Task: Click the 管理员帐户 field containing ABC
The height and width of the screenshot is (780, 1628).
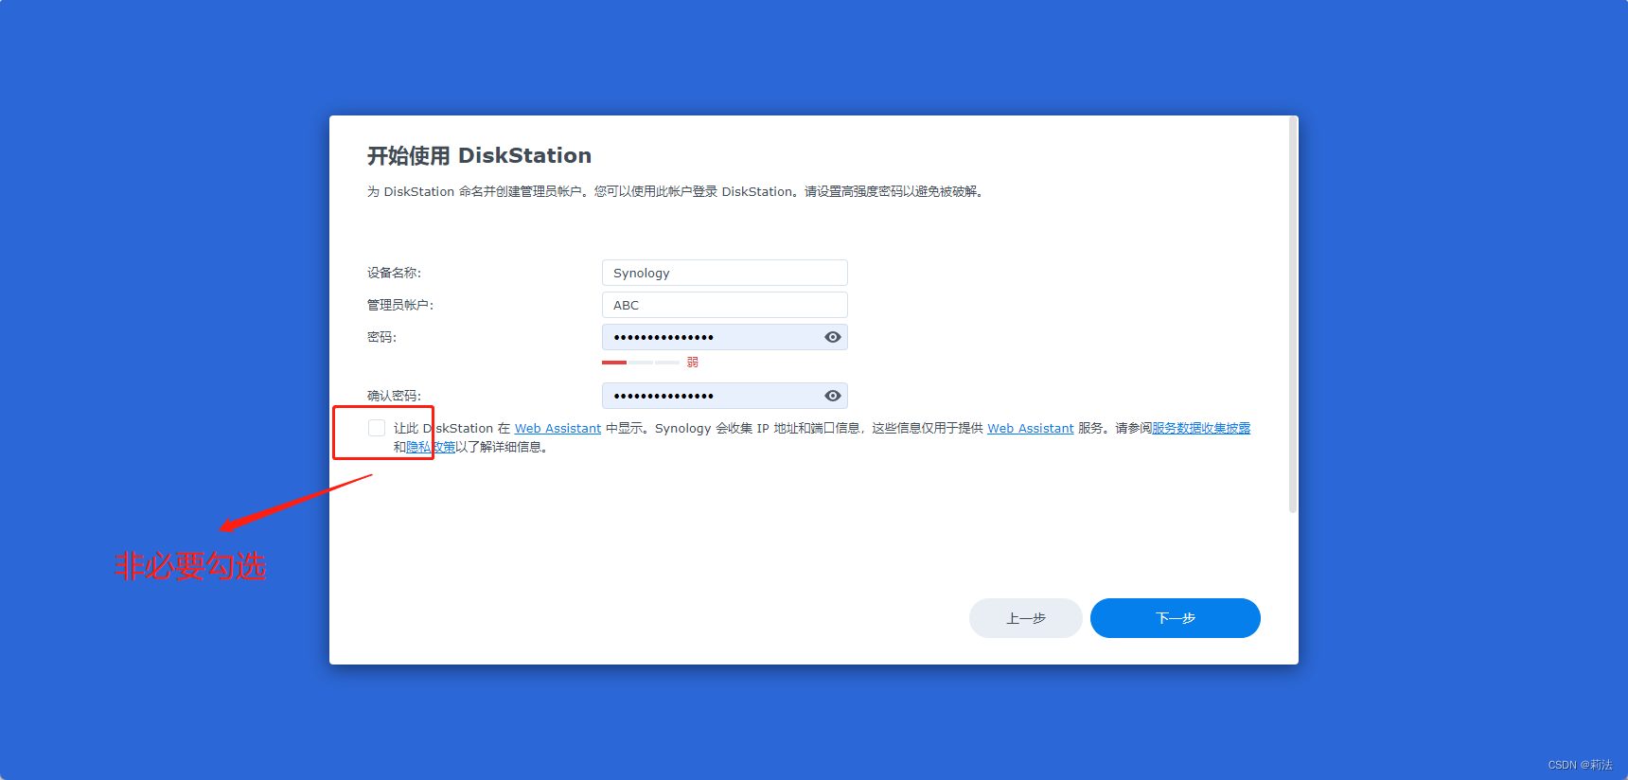Action: 725,305
